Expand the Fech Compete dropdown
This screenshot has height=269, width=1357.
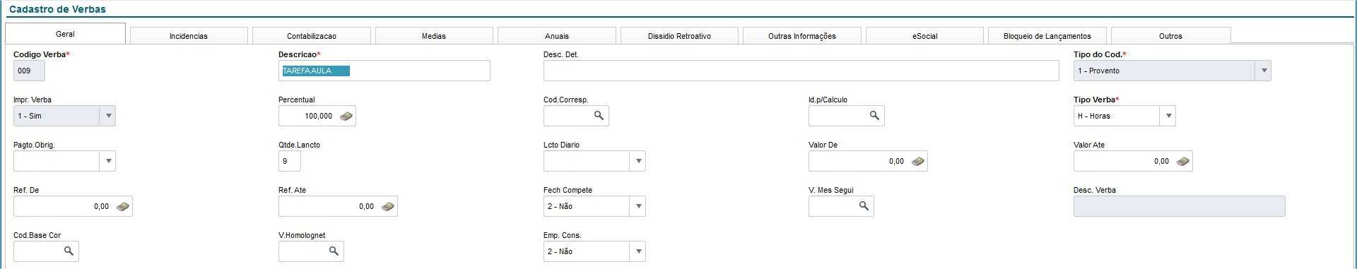click(638, 206)
